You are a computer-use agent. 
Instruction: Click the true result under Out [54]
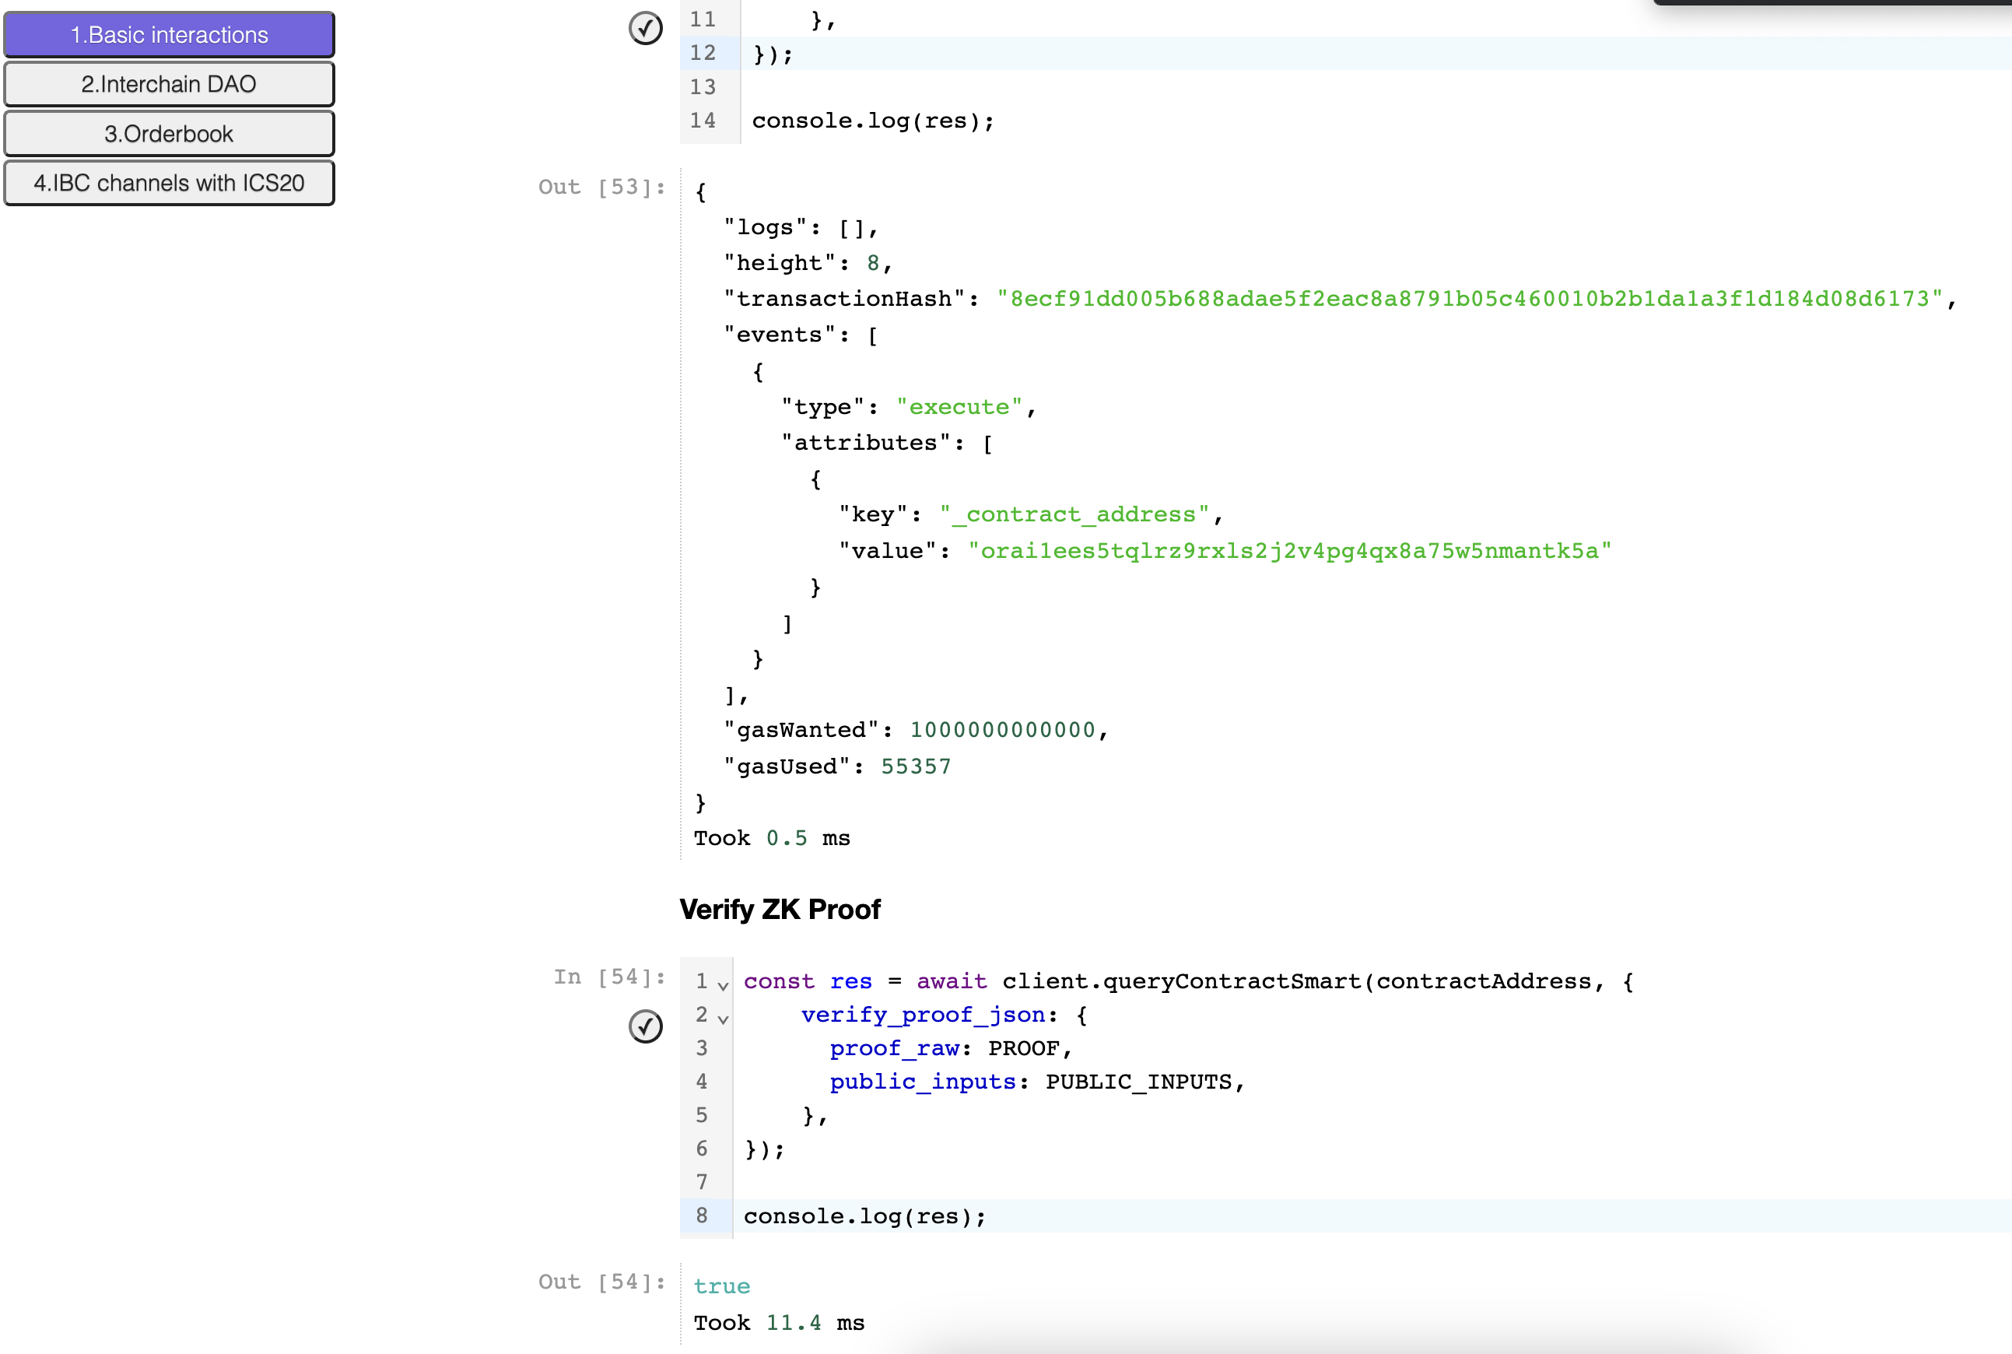pyautogui.click(x=721, y=1286)
